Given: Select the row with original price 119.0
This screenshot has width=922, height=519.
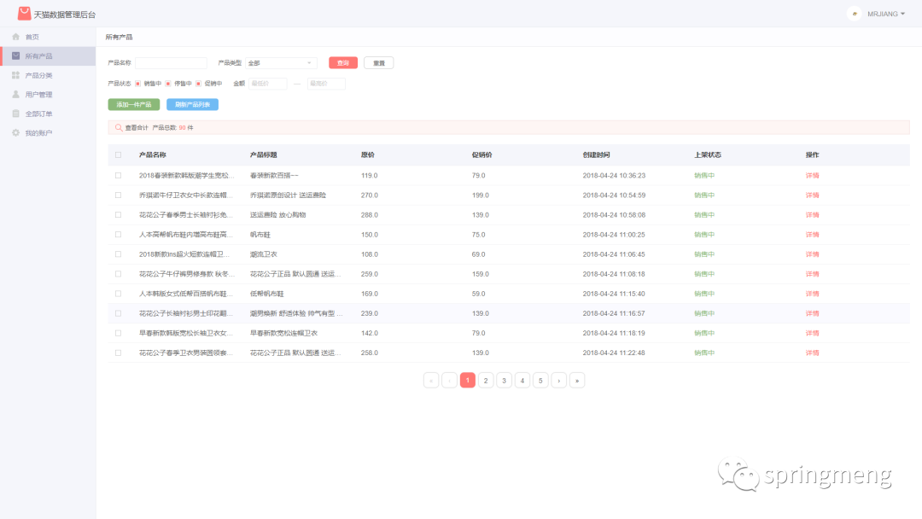Looking at the screenshot, I should [118, 175].
